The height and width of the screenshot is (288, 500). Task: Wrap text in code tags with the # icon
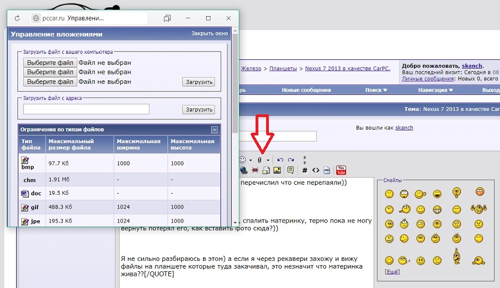(x=304, y=170)
